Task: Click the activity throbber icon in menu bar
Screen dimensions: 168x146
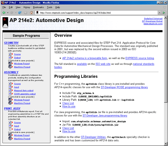Action: click(x=165, y=7)
